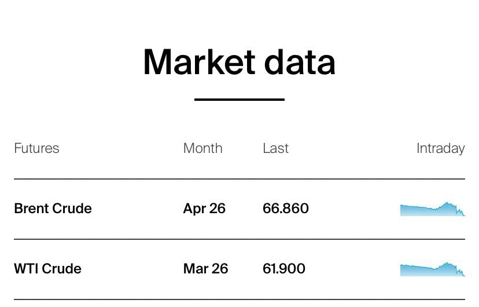The width and height of the screenshot is (479, 307).
Task: Select Brent Crude's Apr 26 contract month
Action: pyautogui.click(x=204, y=209)
